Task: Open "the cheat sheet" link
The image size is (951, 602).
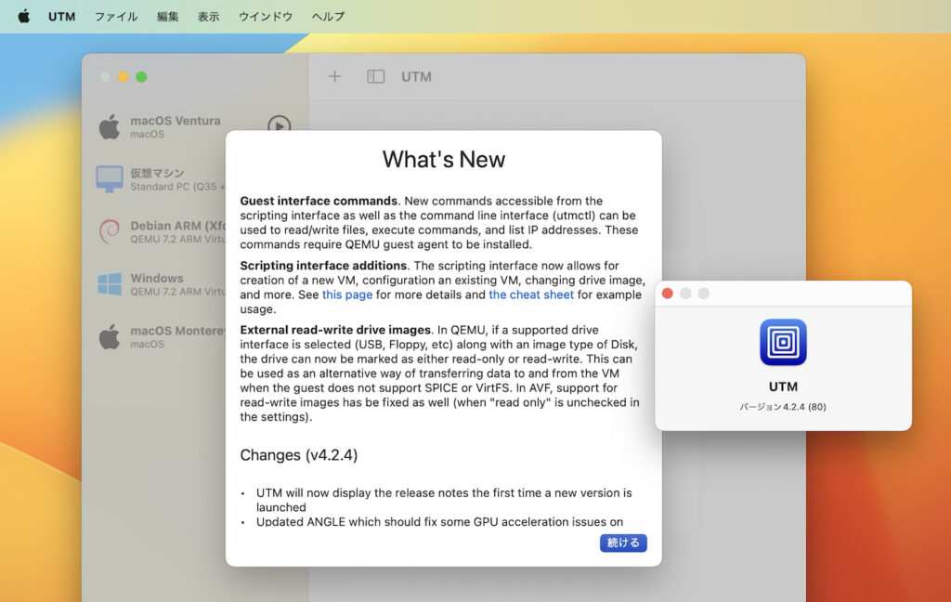Action: [531, 294]
